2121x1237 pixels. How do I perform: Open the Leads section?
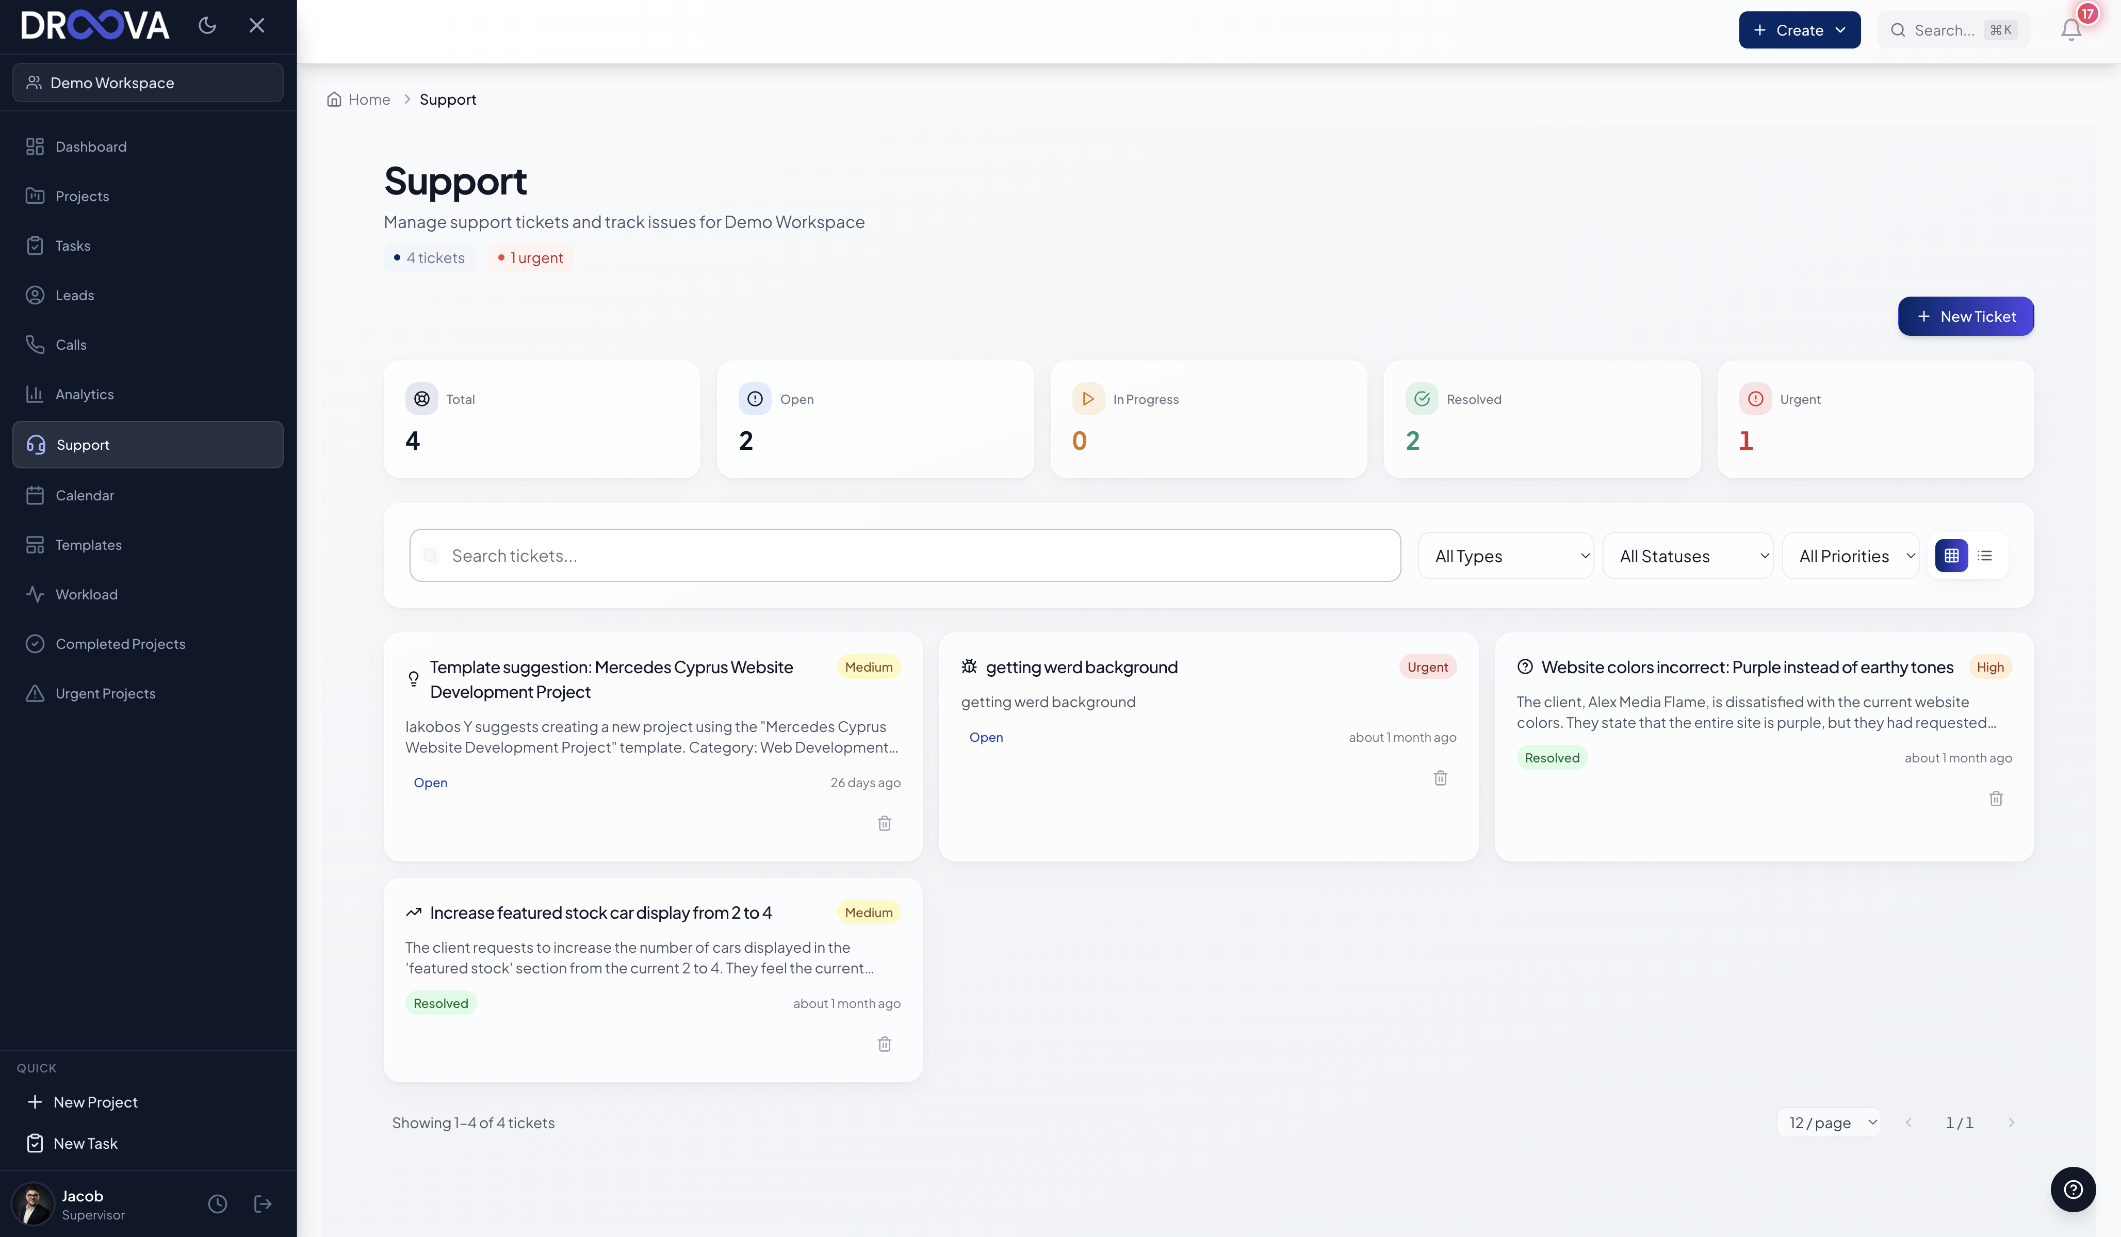click(148, 296)
